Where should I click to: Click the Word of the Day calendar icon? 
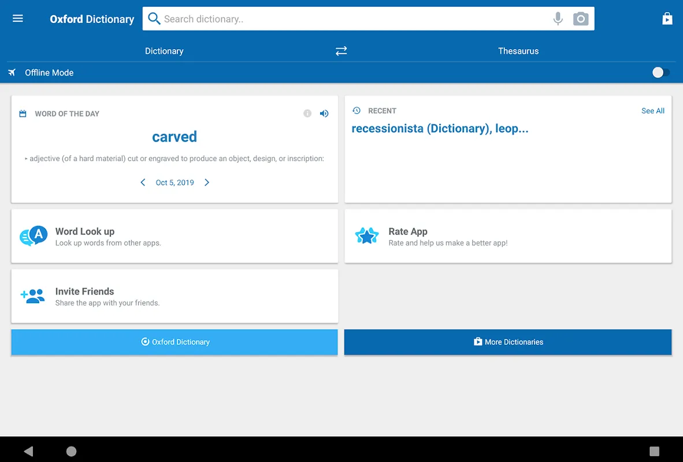click(23, 114)
